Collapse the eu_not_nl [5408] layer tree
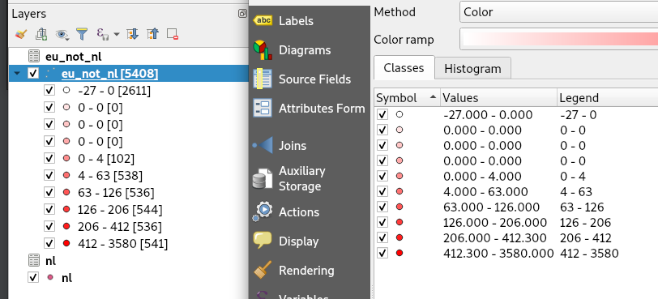The image size is (658, 299). pyautogui.click(x=17, y=74)
